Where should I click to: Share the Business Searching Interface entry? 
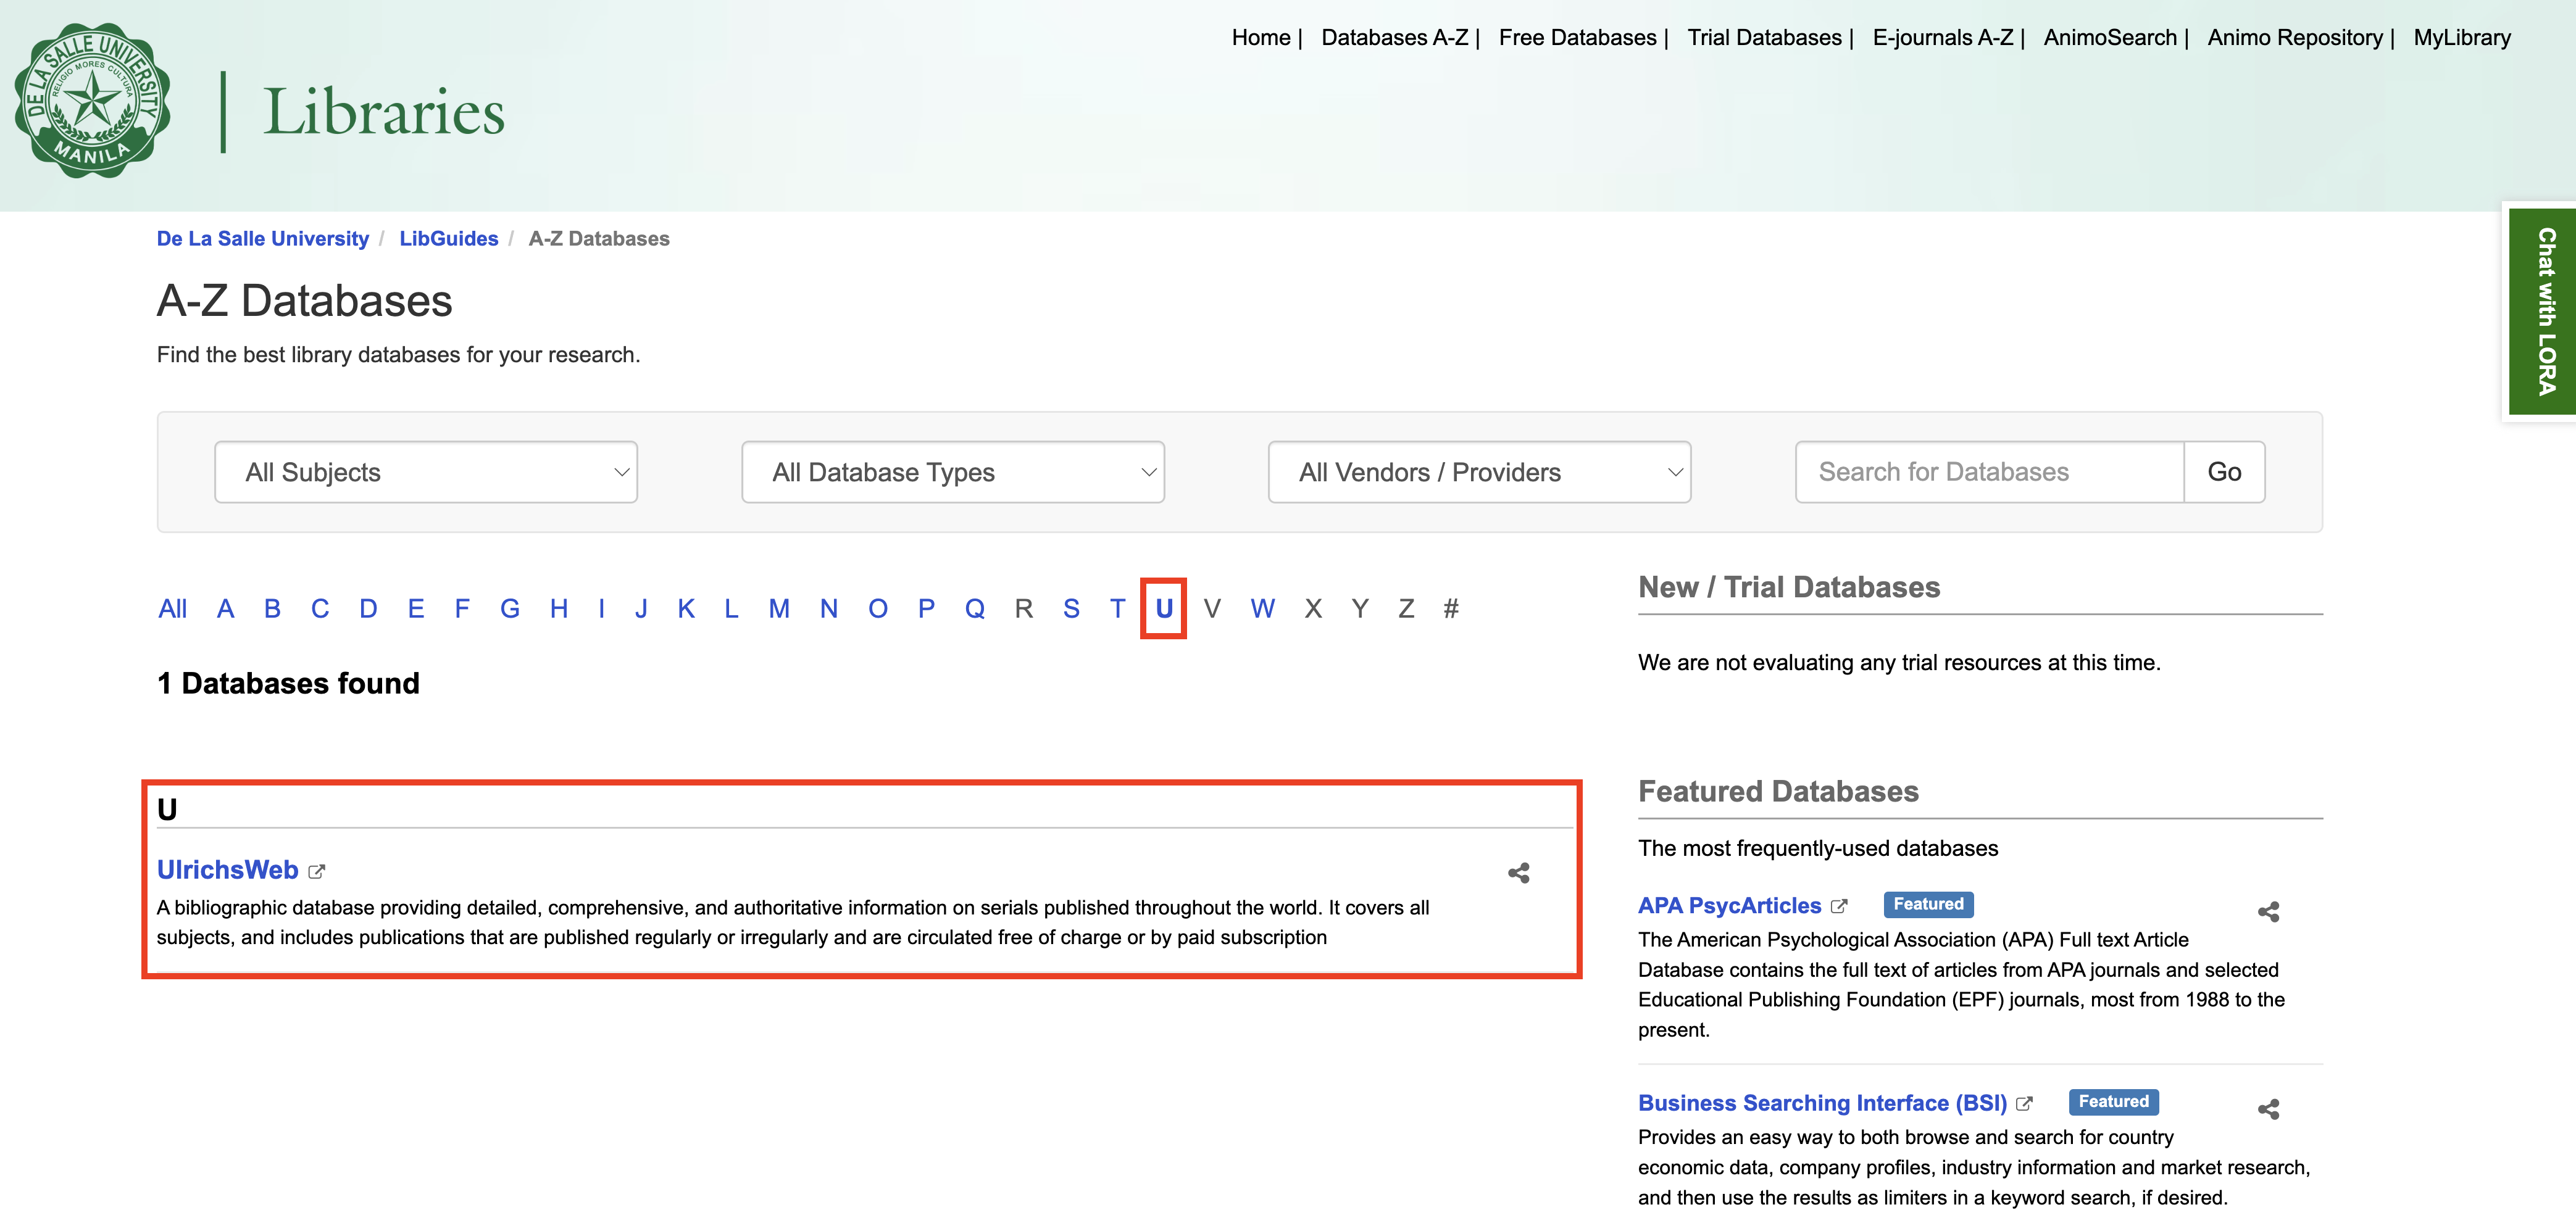(2268, 1109)
